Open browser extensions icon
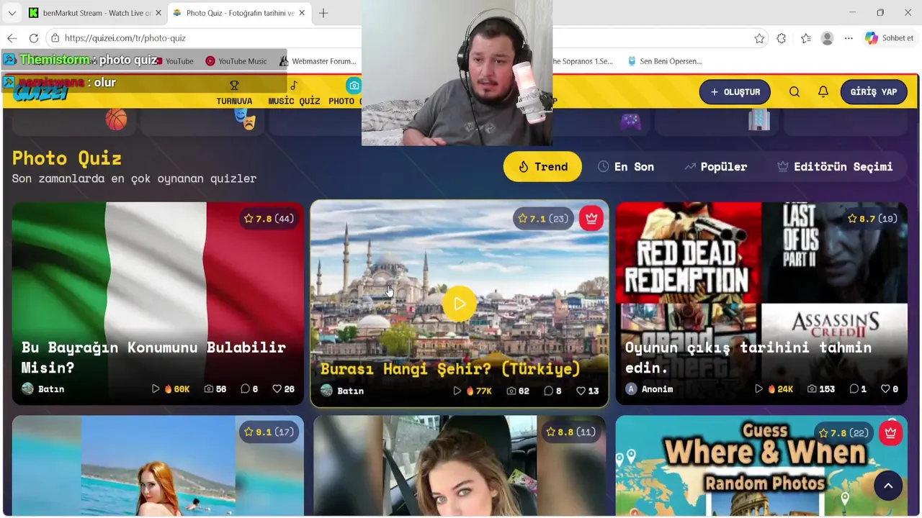Viewport: 922px width, 518px height. (x=782, y=38)
